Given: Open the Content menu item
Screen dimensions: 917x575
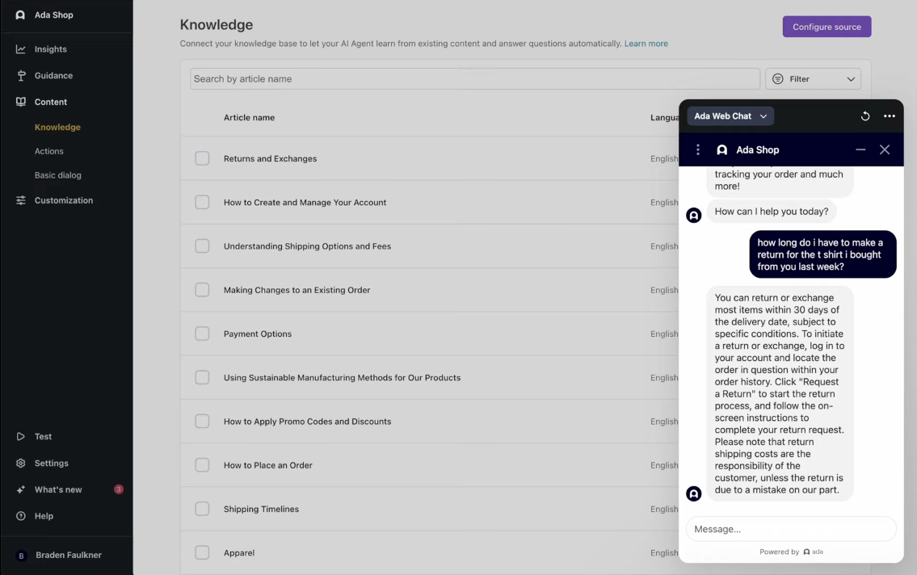Looking at the screenshot, I should pos(51,102).
